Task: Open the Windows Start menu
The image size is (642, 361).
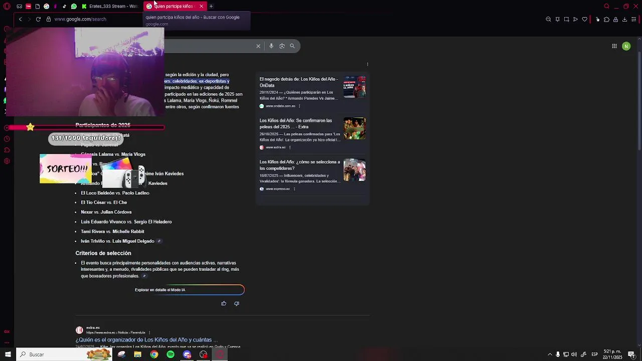Action: tap(8, 354)
